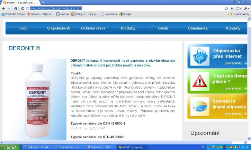Open the Historie bookmark
This screenshot has width=251, height=150.
click(63, 14)
